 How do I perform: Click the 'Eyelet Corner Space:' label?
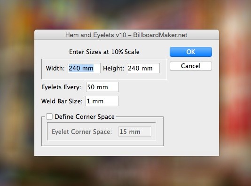(x=82, y=132)
